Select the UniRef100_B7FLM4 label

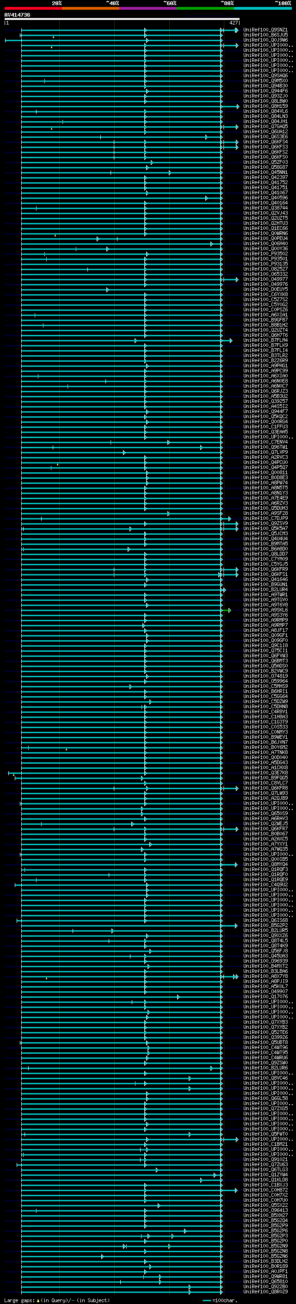click(265, 340)
